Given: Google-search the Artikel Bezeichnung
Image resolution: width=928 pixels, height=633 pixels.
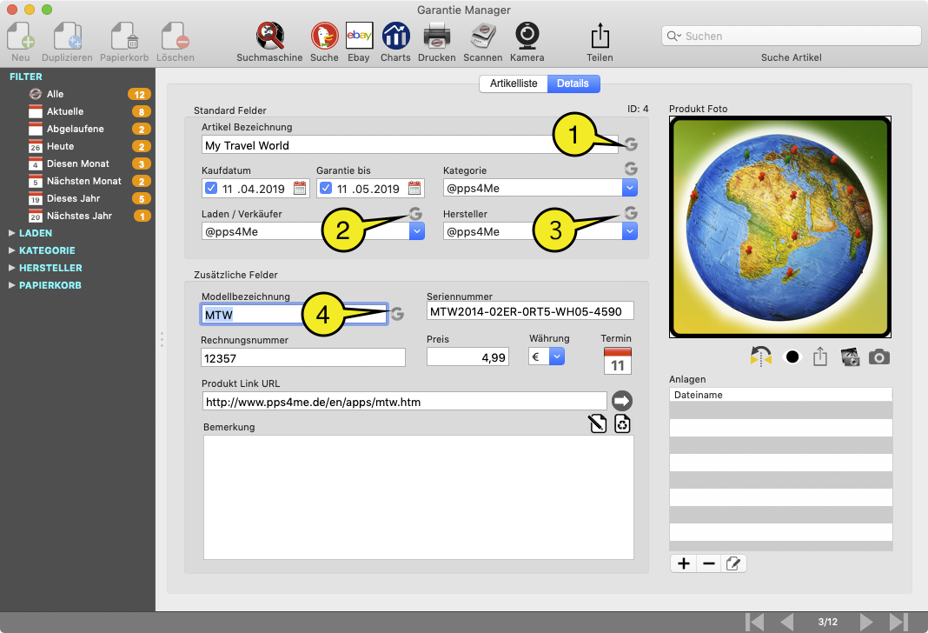Looking at the screenshot, I should point(631,143).
